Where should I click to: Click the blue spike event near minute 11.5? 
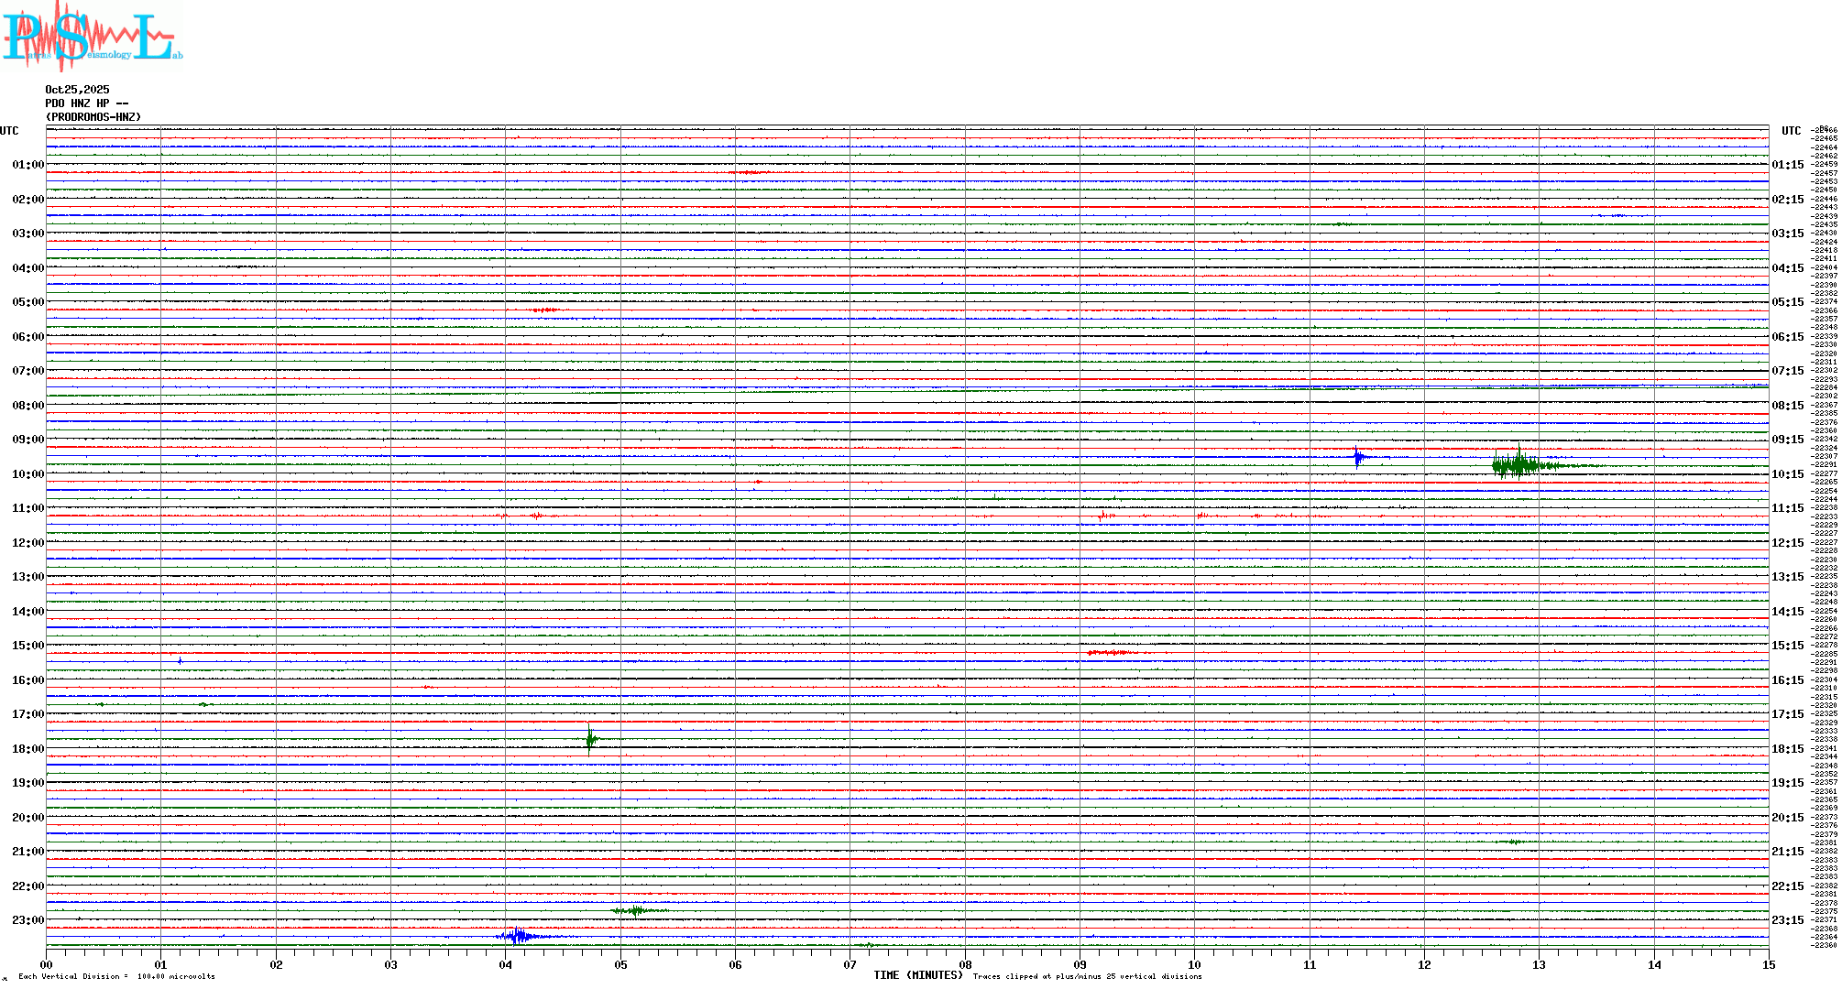[1357, 456]
